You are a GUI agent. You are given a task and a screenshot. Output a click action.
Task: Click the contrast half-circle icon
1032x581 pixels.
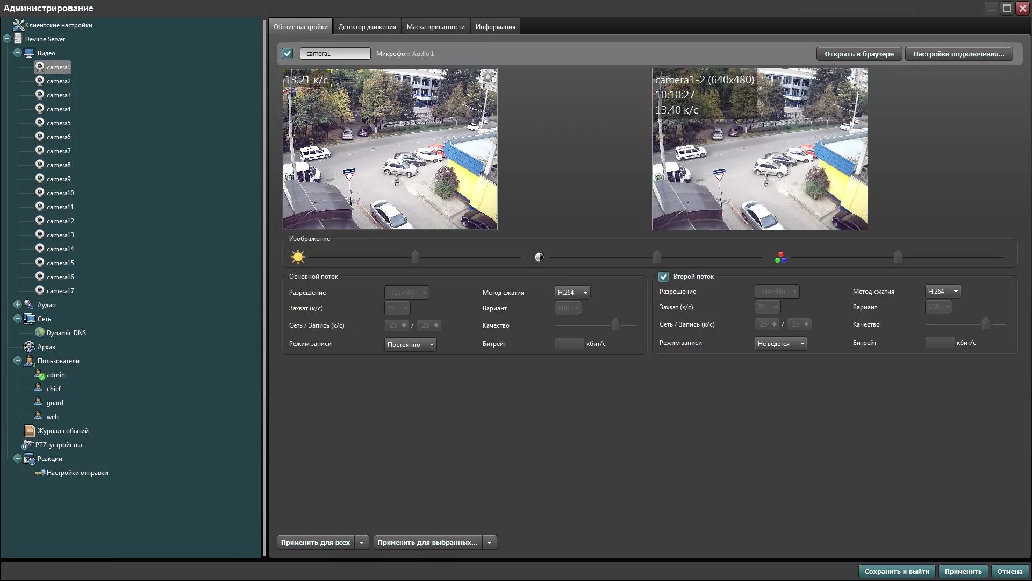click(x=540, y=257)
